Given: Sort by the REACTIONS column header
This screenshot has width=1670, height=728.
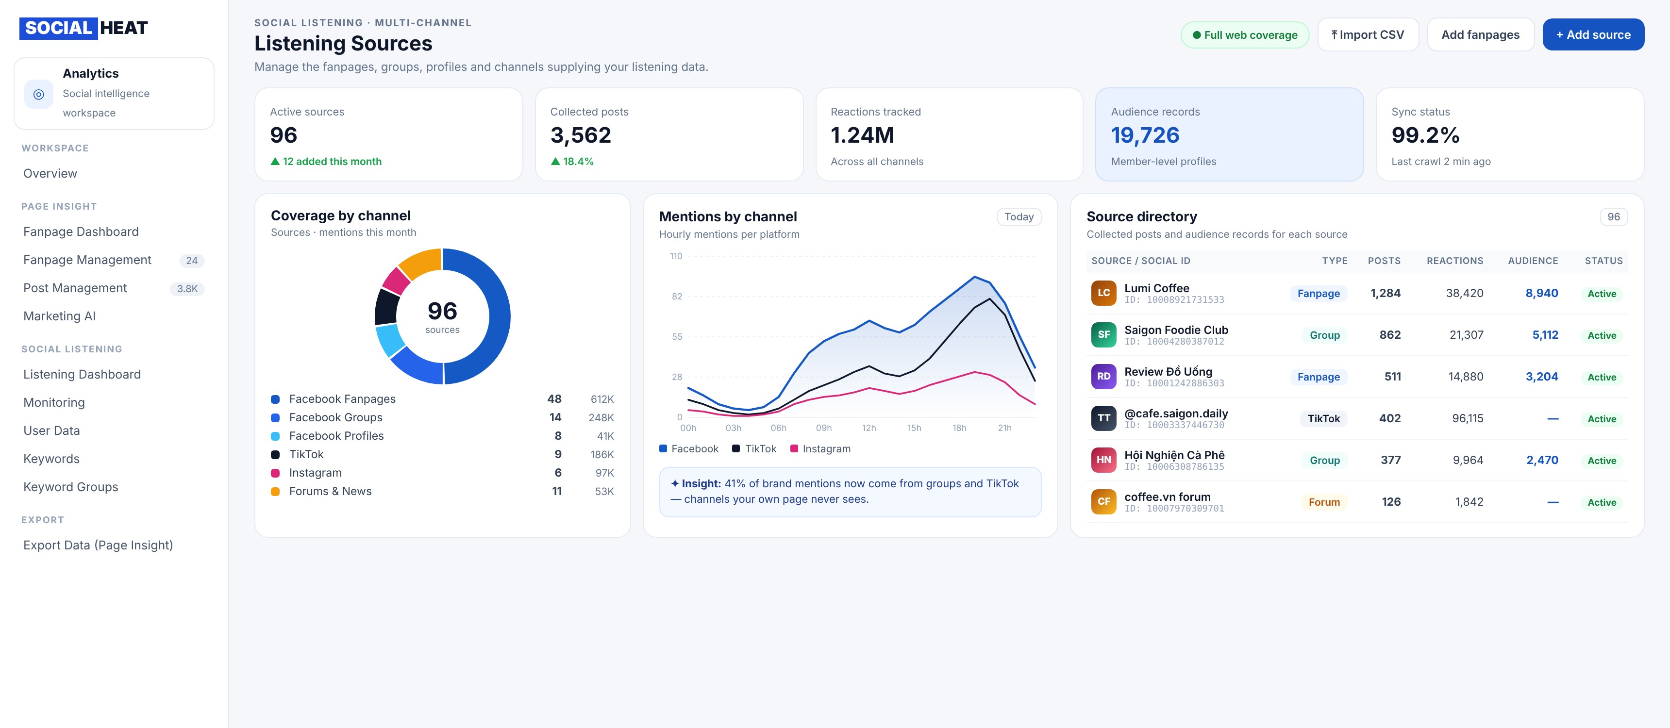Looking at the screenshot, I should [1454, 261].
